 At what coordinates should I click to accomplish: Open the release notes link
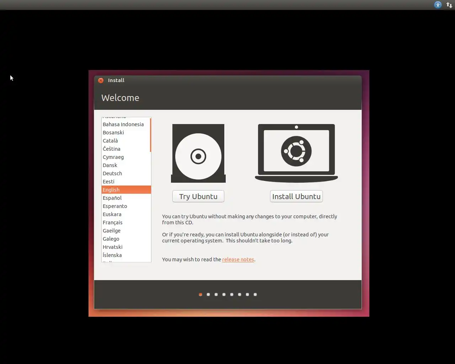(x=238, y=259)
